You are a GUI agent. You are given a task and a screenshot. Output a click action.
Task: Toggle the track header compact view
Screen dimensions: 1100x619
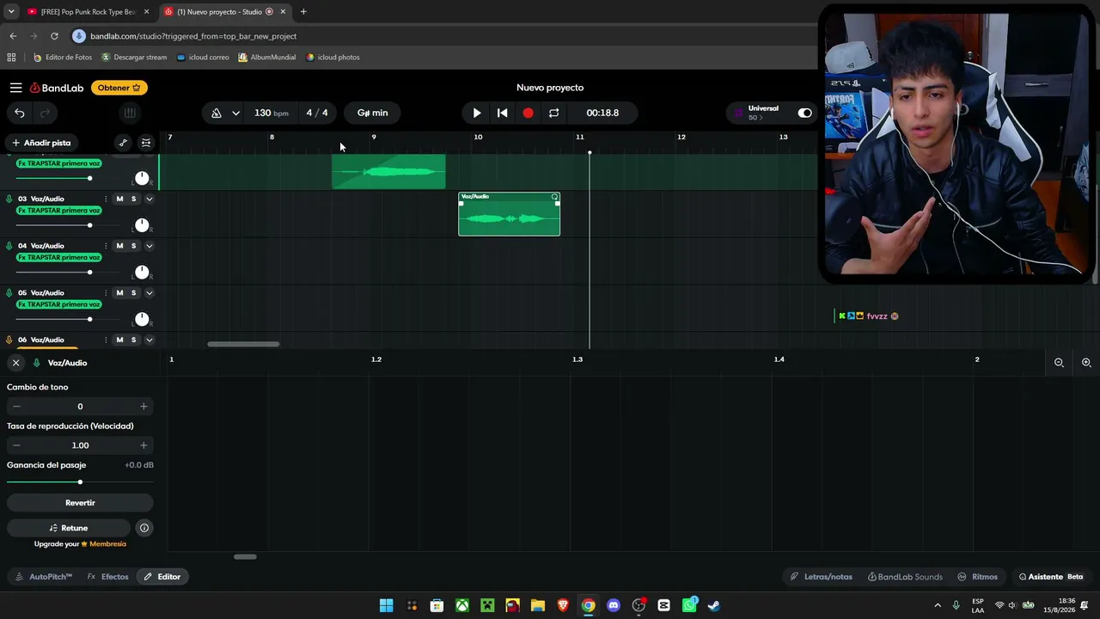pos(146,143)
